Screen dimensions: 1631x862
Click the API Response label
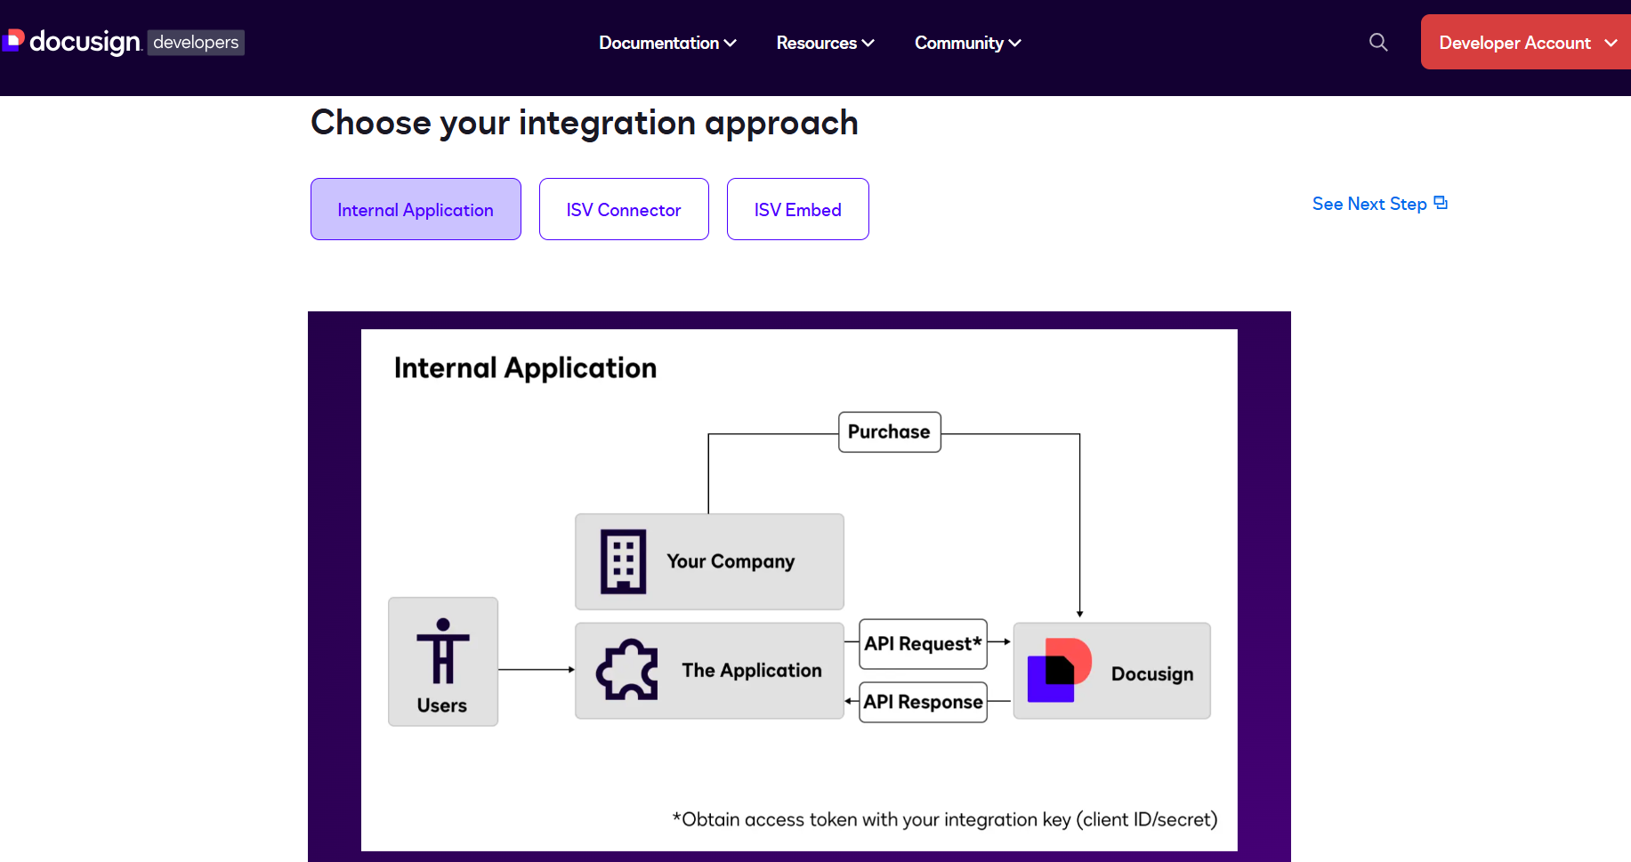tap(924, 702)
